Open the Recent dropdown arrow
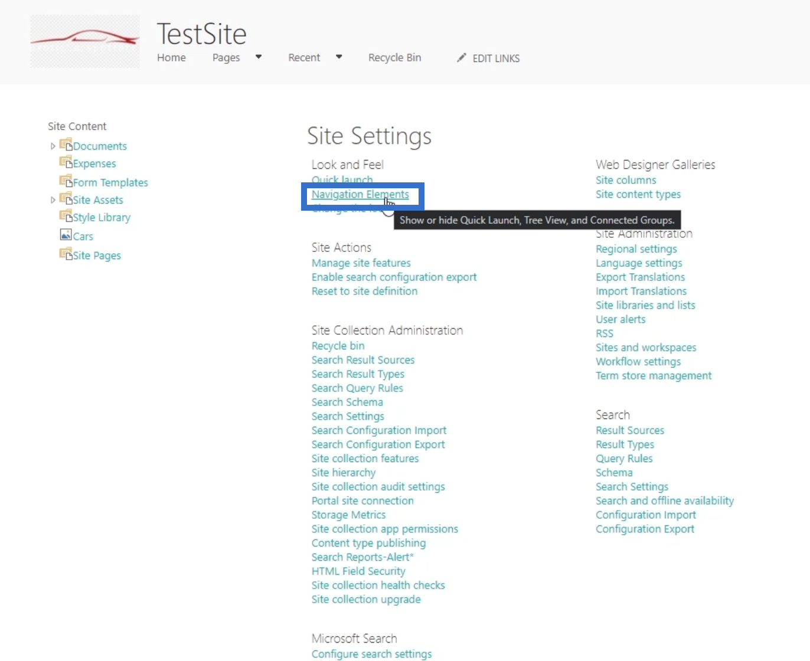 [339, 57]
